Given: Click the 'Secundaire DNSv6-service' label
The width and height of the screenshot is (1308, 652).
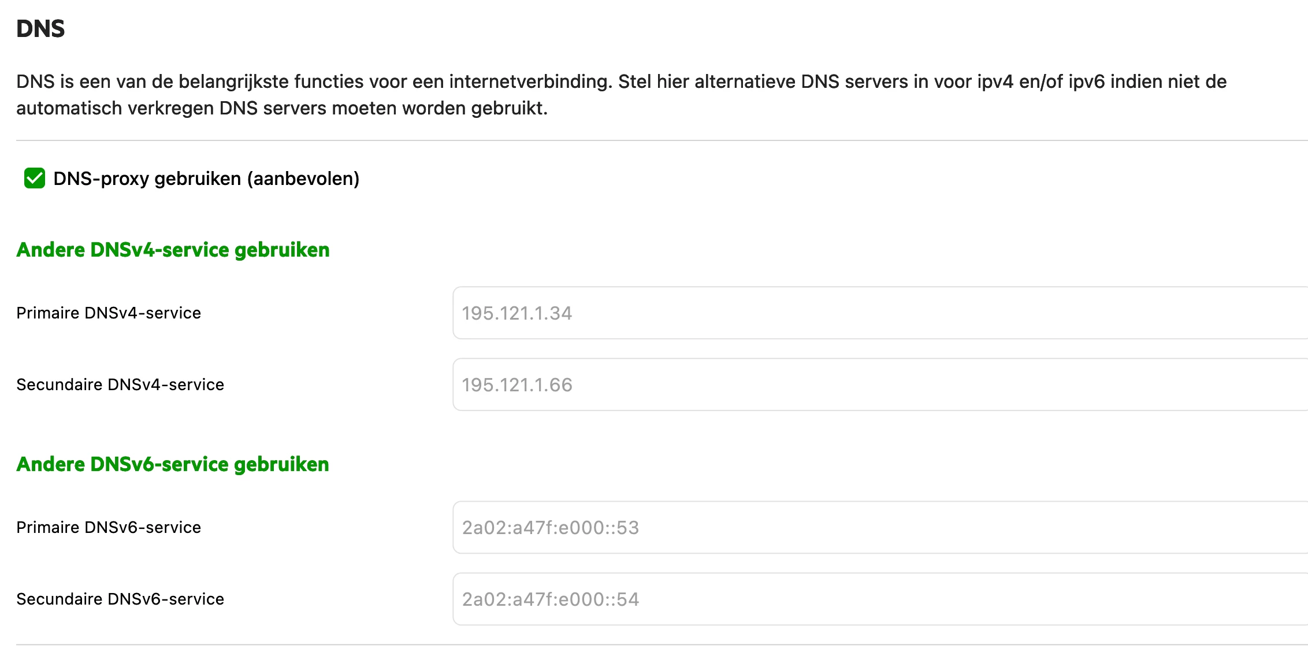Looking at the screenshot, I should (120, 599).
